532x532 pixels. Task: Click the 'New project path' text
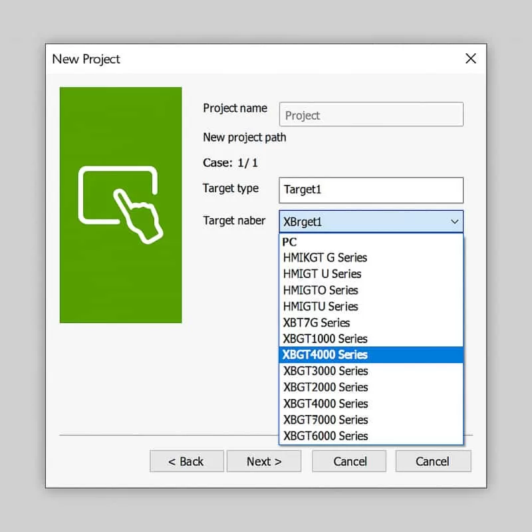tap(245, 138)
